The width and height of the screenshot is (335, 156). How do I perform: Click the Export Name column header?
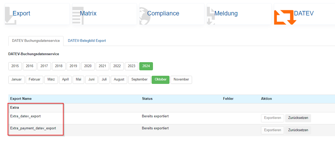21,99
